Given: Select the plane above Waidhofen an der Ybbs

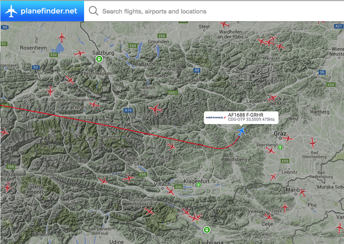Looking at the screenshot, I should (224, 24).
